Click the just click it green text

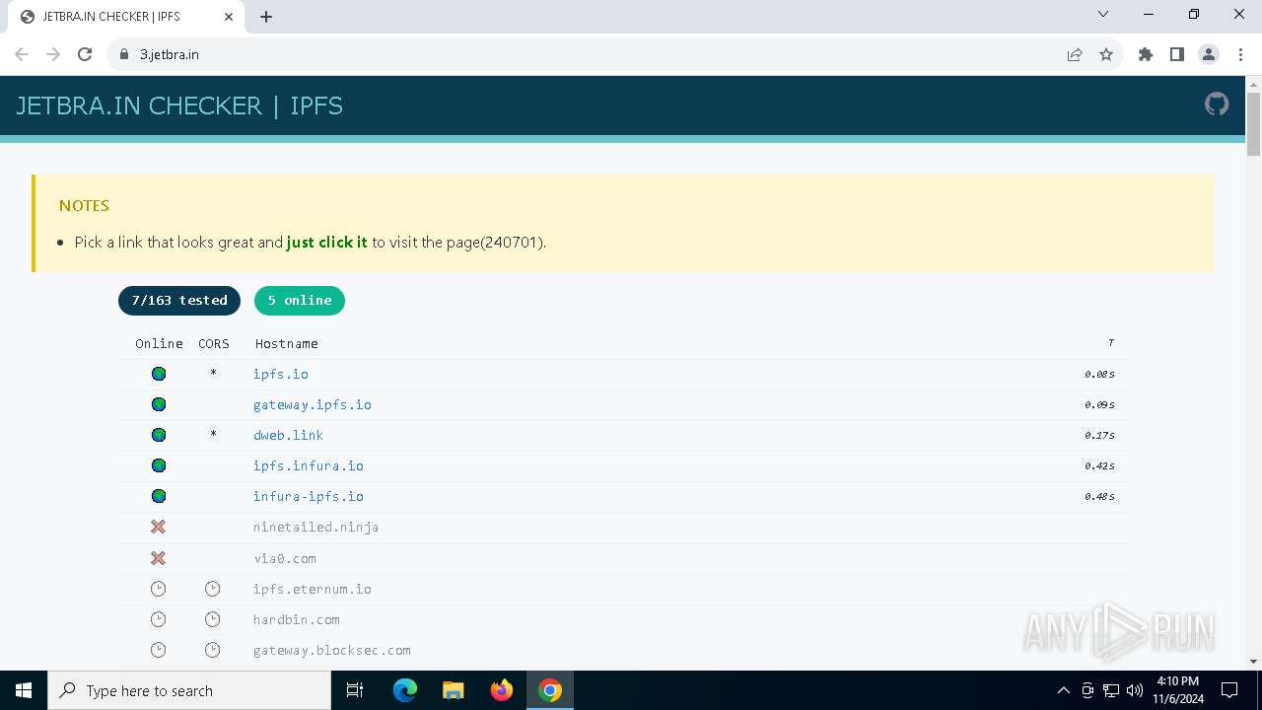click(x=327, y=242)
